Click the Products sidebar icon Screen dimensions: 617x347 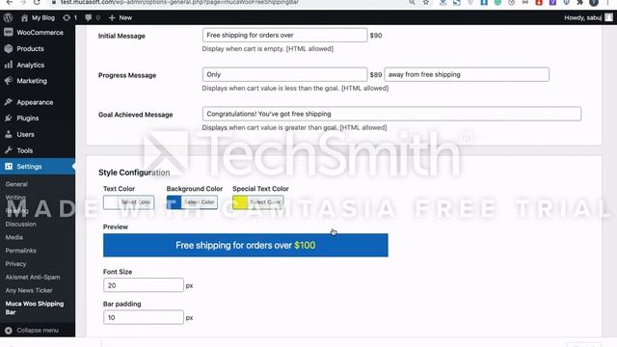tap(9, 49)
